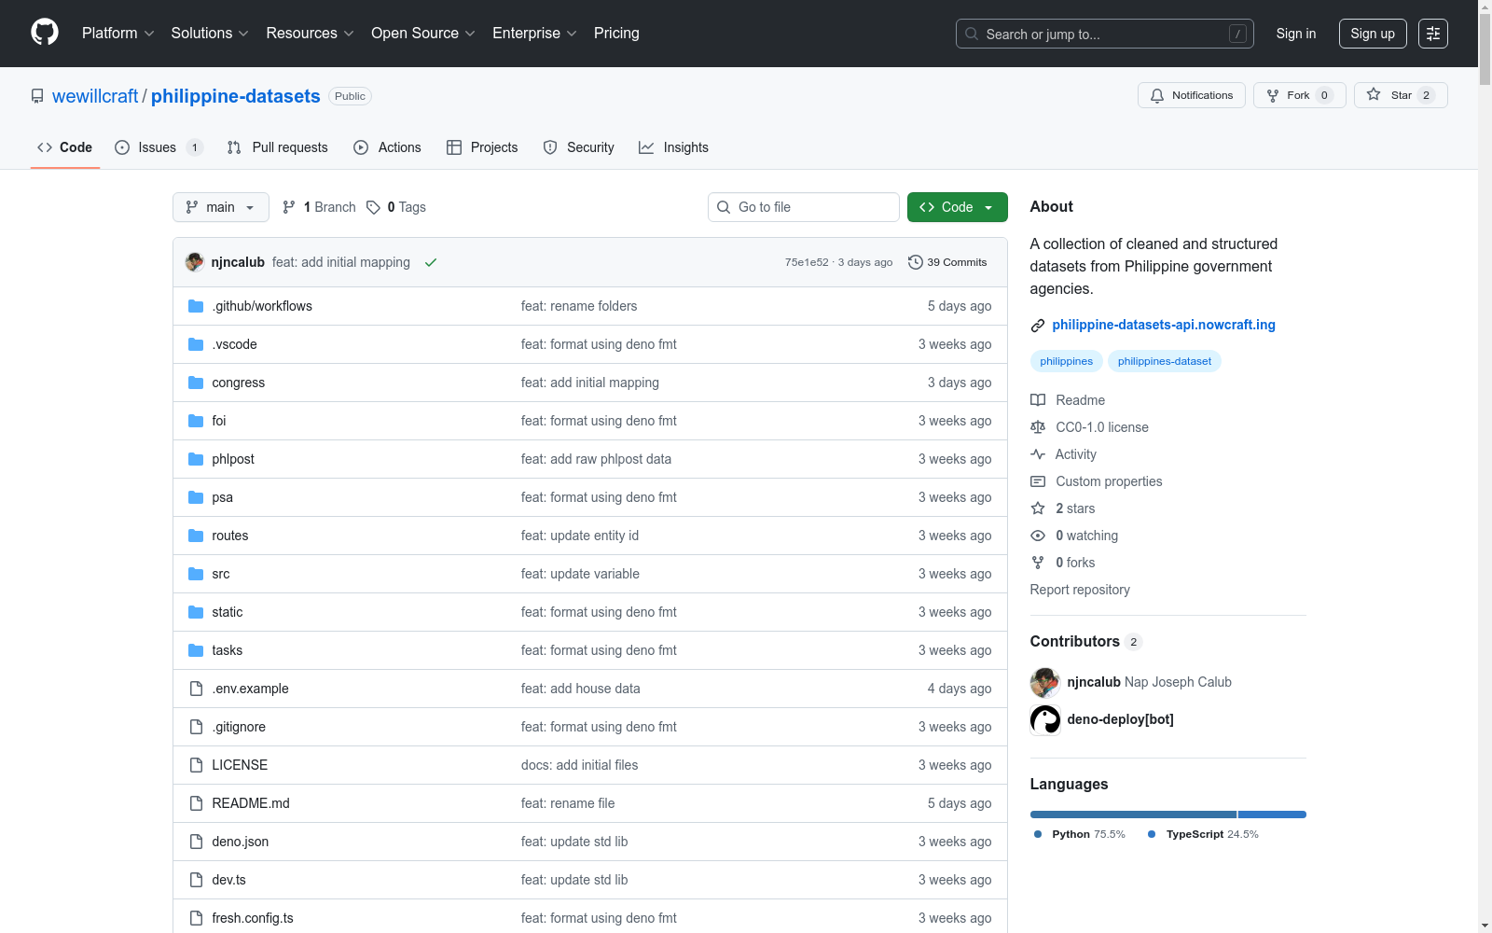Click the Fork icon button
Viewport: 1492px width, 933px height.
(1299, 95)
